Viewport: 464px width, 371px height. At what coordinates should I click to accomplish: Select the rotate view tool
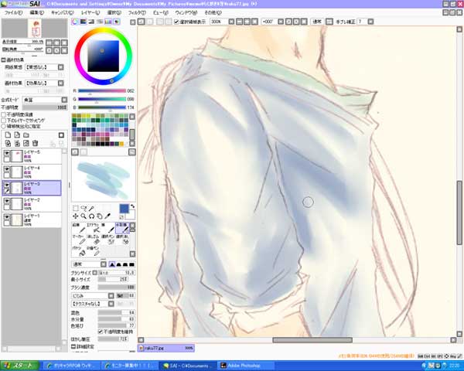[x=91, y=216]
